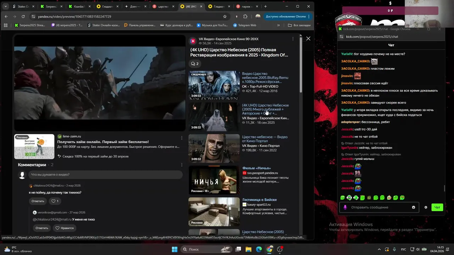The image size is (454, 255).
Task: Open the tab search dropdown in Chrome
Action: (5, 6)
